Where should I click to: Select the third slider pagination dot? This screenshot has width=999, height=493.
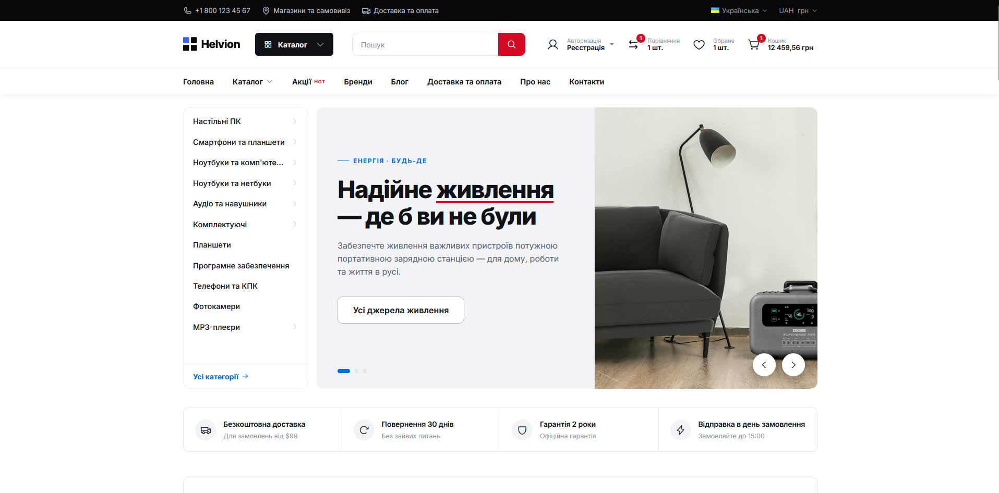[365, 371]
